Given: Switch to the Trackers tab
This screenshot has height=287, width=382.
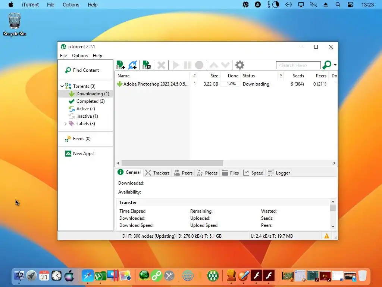Looking at the screenshot, I should [157, 173].
